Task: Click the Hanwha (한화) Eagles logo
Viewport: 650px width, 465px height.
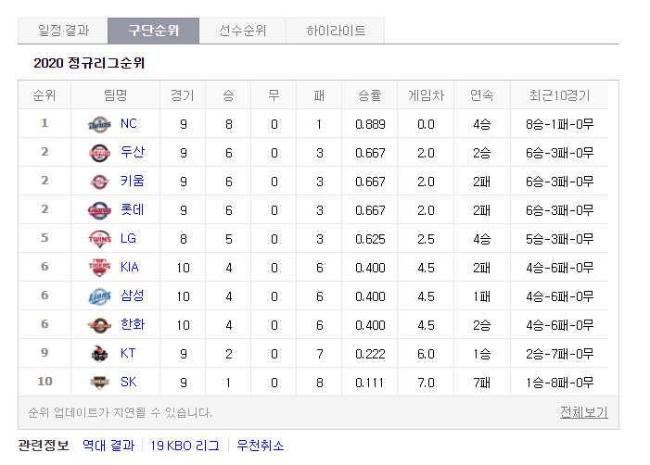Action: 99,325
